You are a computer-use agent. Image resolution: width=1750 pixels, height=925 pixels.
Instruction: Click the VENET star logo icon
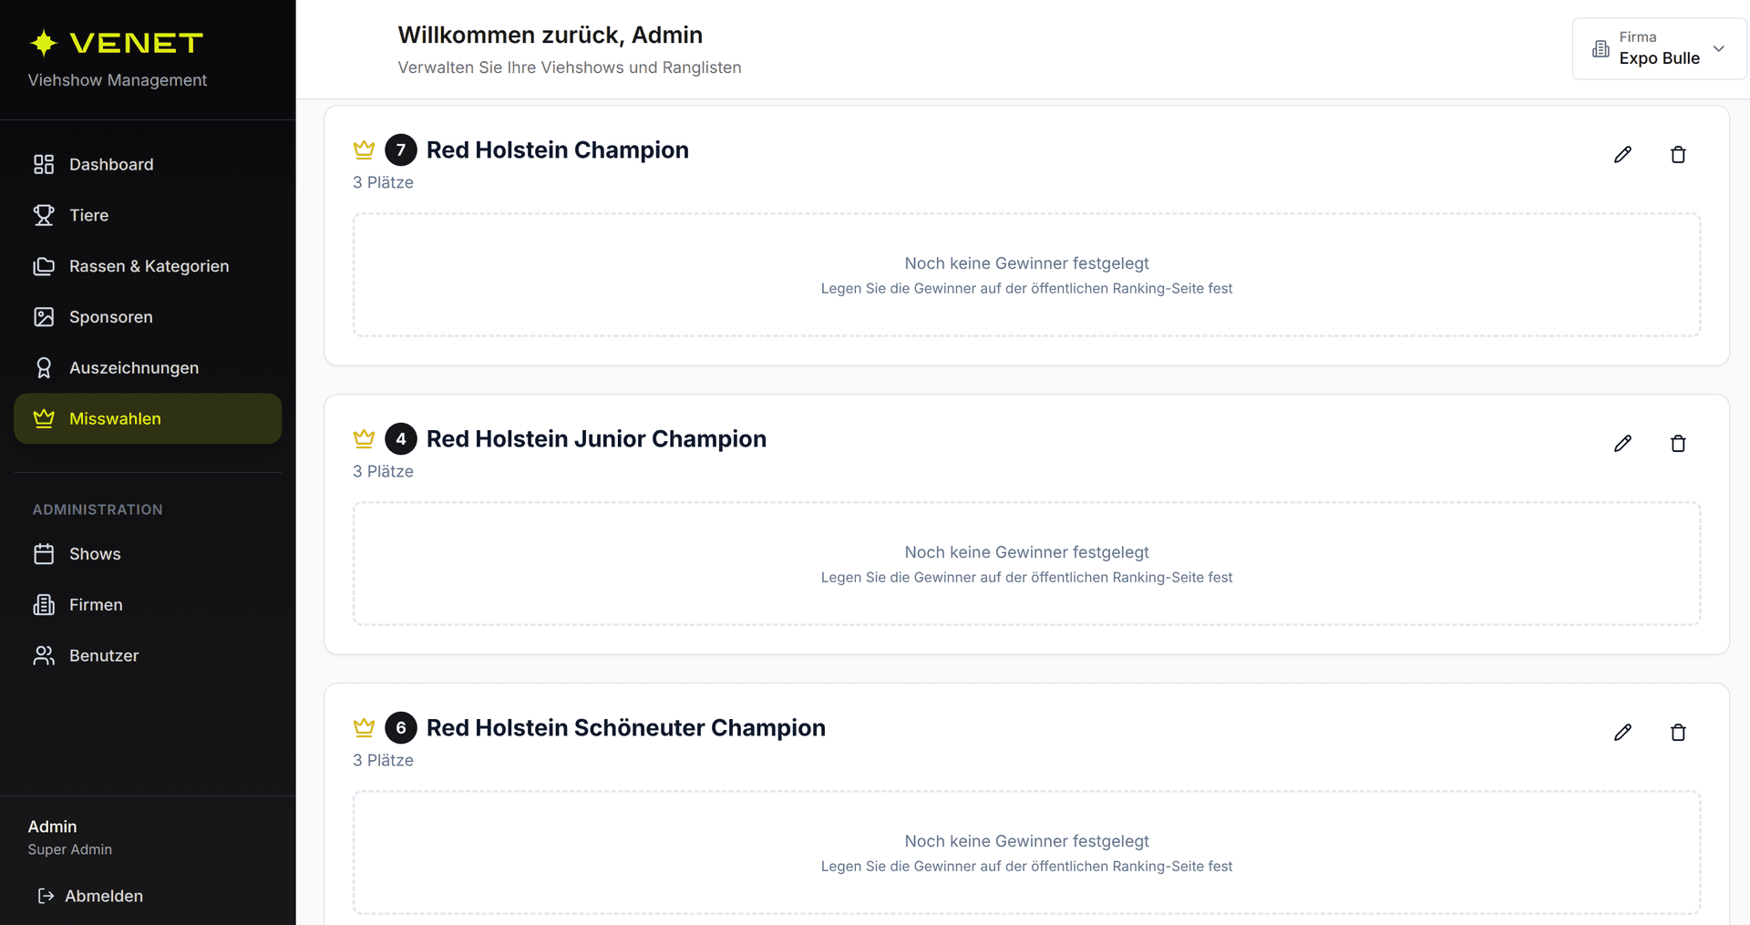[x=44, y=43]
